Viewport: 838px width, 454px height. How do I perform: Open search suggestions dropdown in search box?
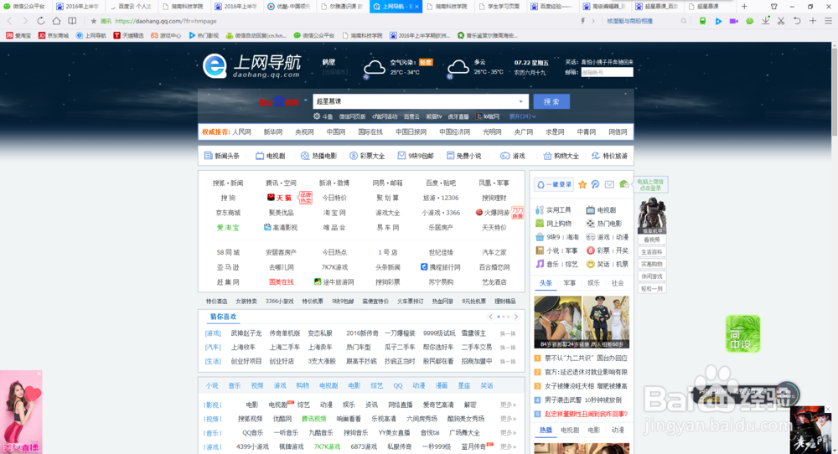pyautogui.click(x=520, y=101)
